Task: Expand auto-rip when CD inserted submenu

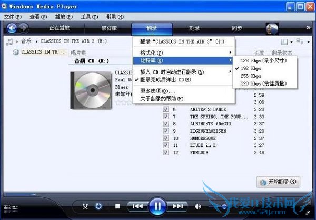Action: 183,72
